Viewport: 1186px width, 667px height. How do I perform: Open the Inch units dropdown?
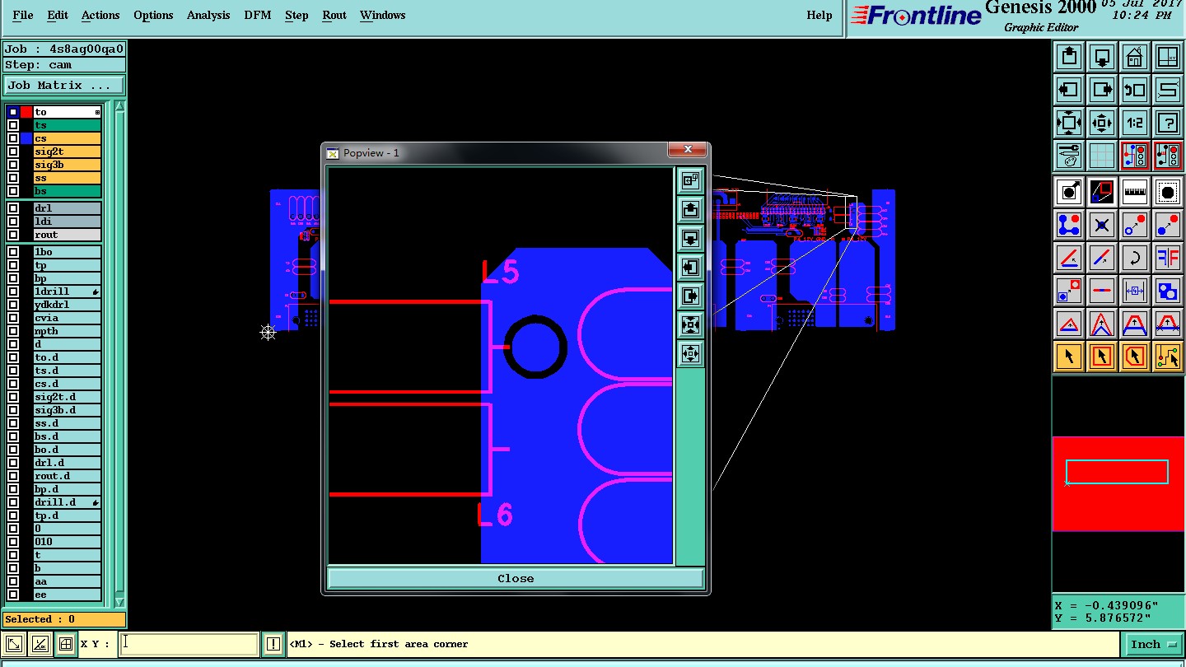pos(1153,644)
